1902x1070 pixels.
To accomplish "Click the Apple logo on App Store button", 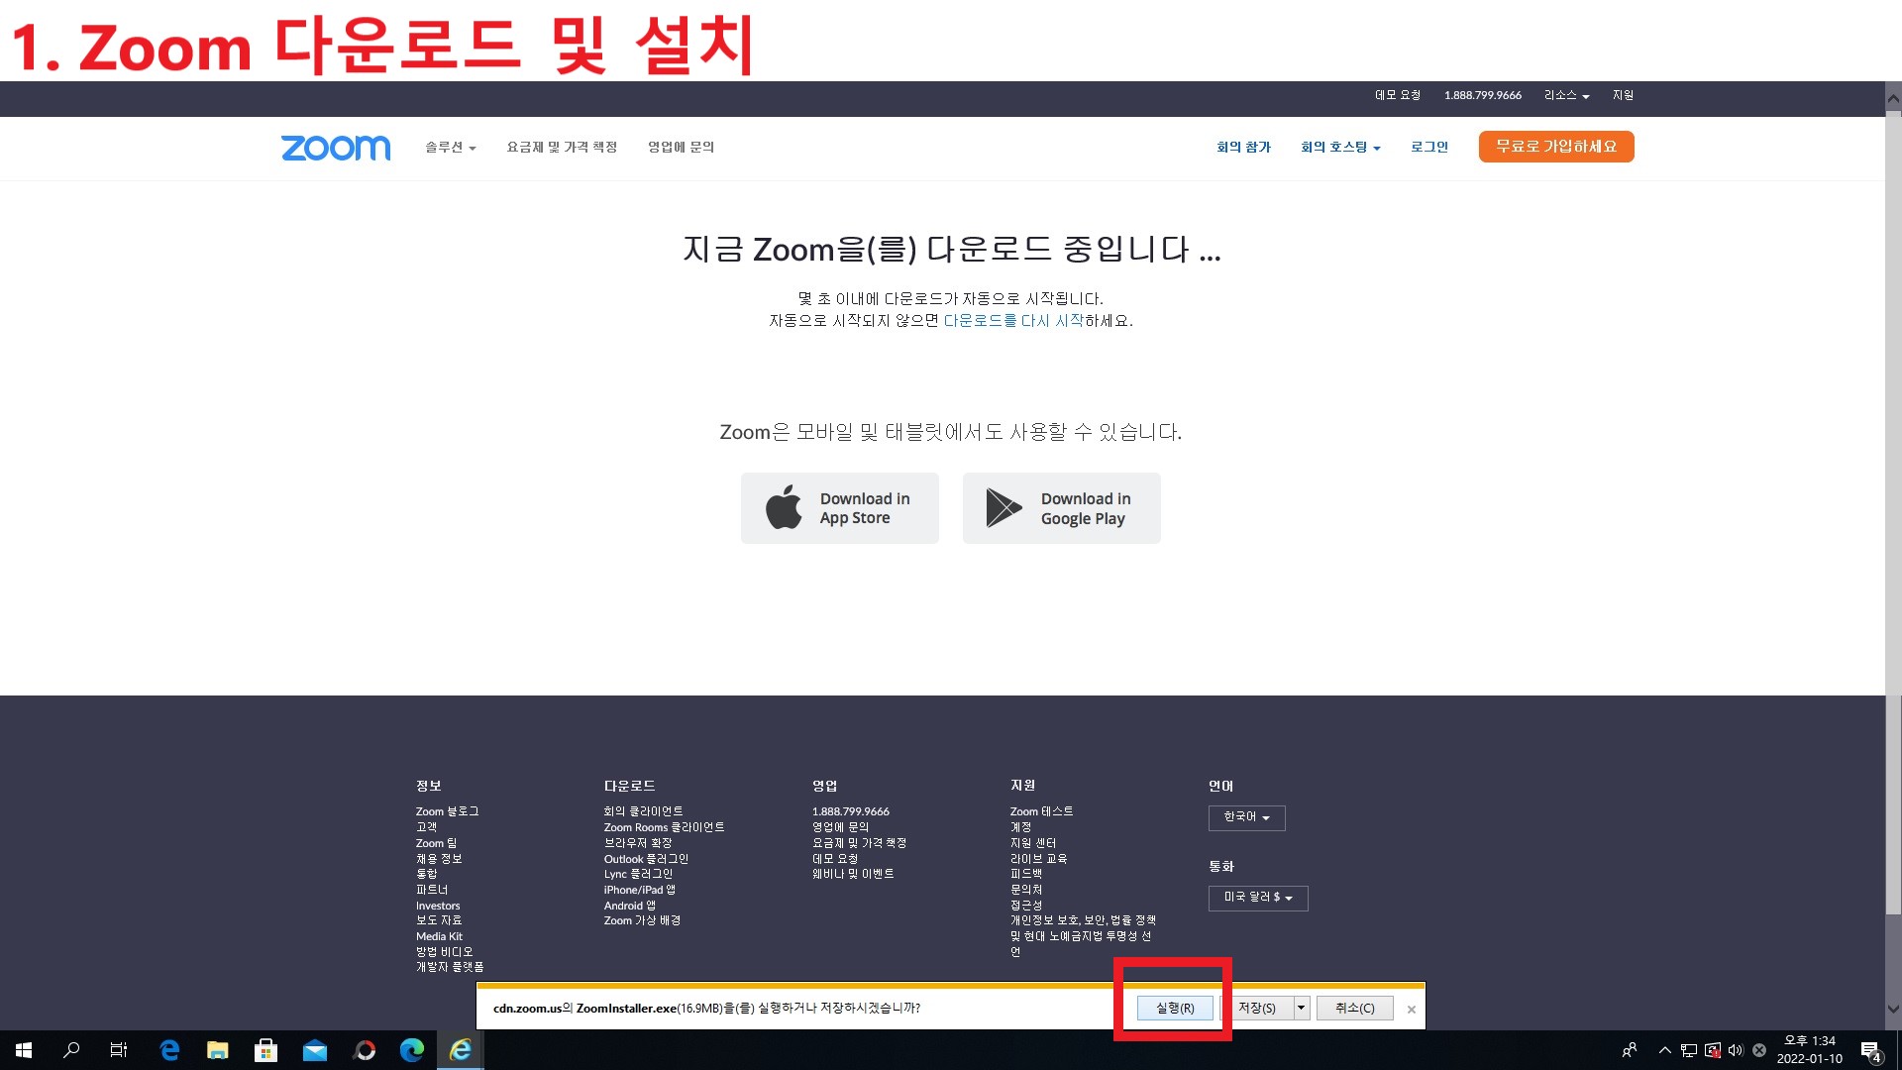I will 784,507.
